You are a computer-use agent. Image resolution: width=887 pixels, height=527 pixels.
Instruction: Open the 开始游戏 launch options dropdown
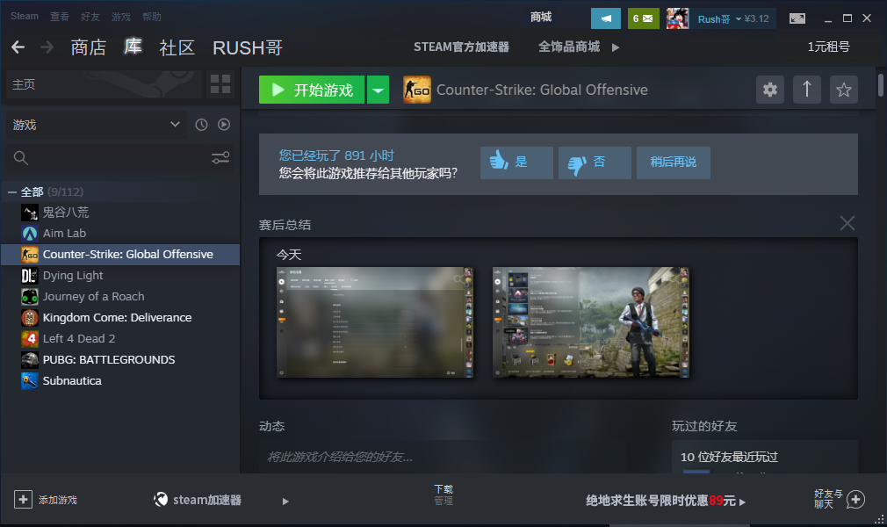[378, 90]
